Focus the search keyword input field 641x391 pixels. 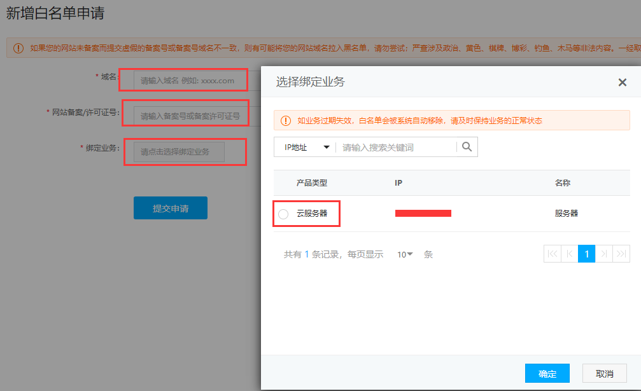tap(395, 147)
